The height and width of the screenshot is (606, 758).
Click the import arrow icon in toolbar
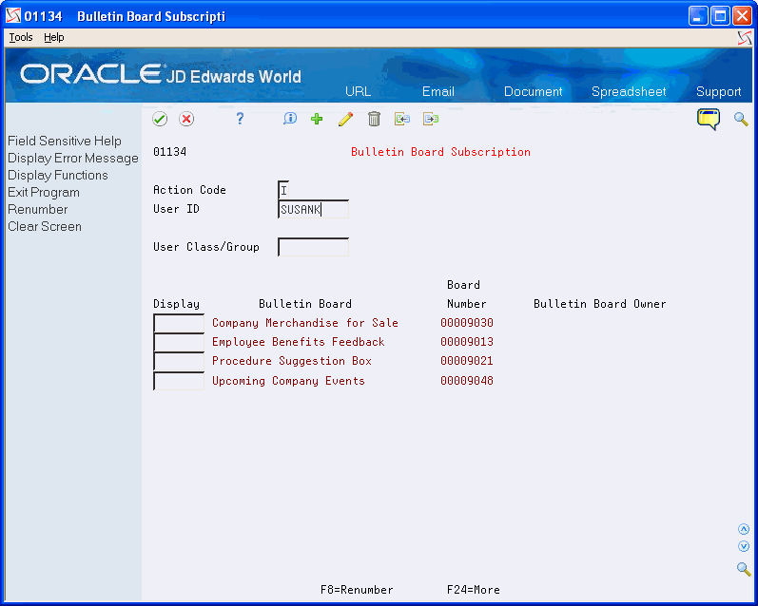(401, 119)
